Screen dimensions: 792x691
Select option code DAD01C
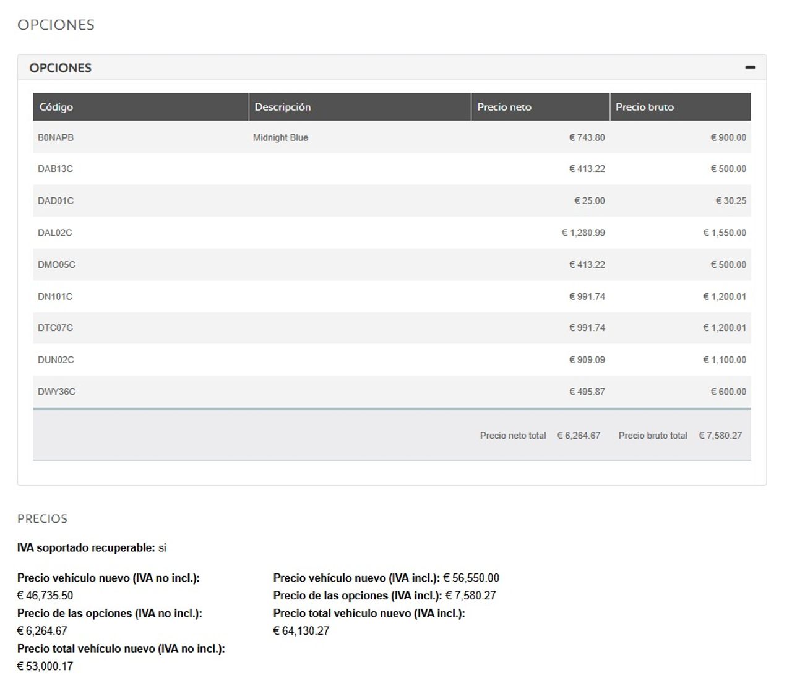tap(56, 201)
